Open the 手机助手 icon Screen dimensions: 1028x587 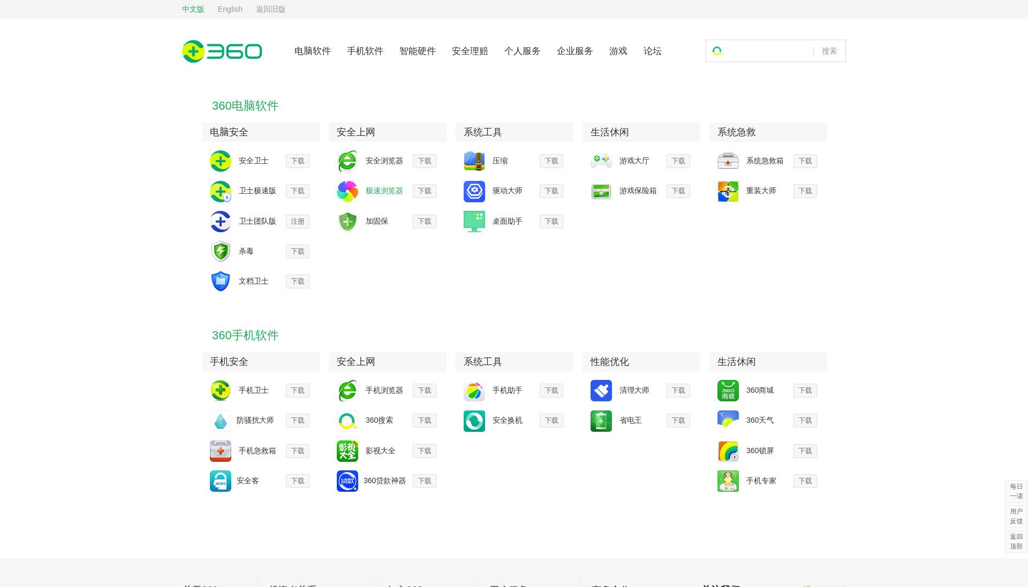click(x=474, y=391)
